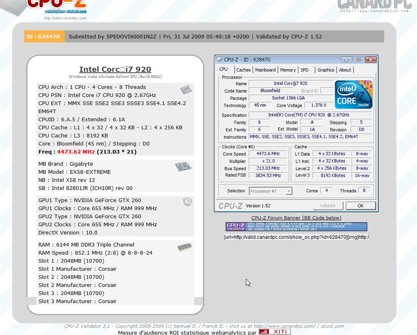
Task: Click the Level 3 16-way associativity value
Action: click(362, 175)
